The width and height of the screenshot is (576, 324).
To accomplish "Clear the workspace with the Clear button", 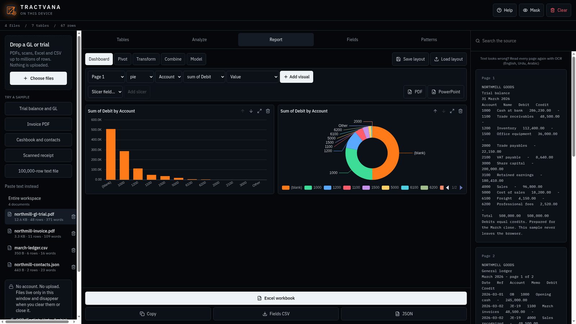I will tap(559, 10).
